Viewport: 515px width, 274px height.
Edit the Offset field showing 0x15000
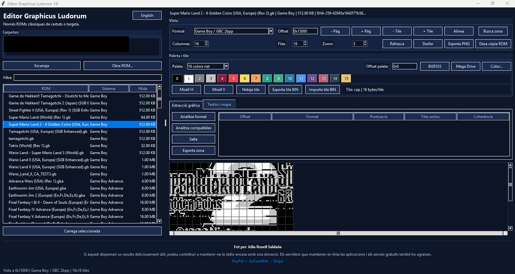tap(305, 31)
